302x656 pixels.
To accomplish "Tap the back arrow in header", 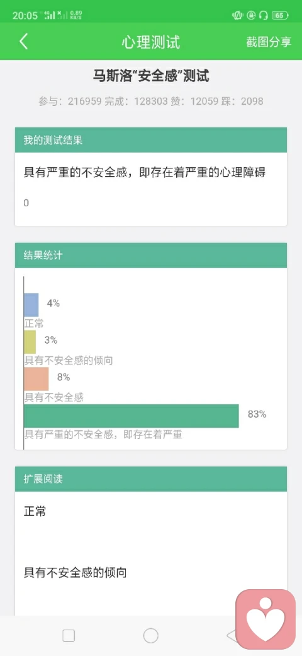I will tap(24, 42).
